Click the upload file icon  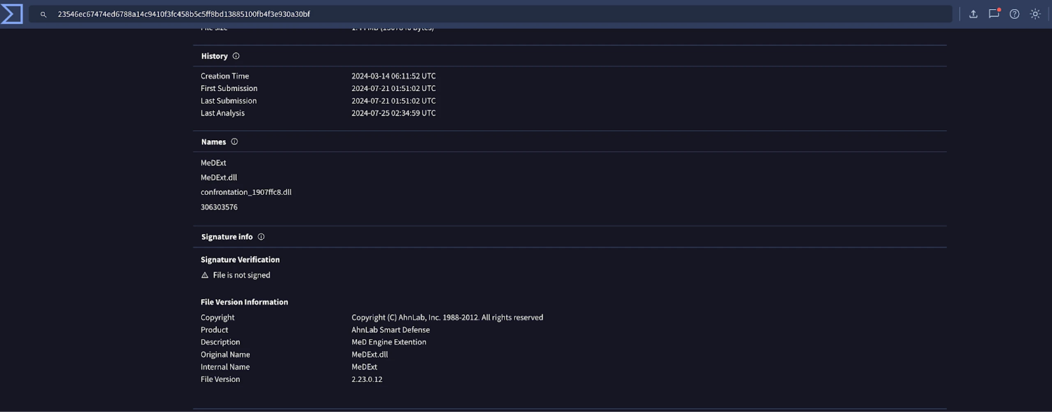pos(973,14)
